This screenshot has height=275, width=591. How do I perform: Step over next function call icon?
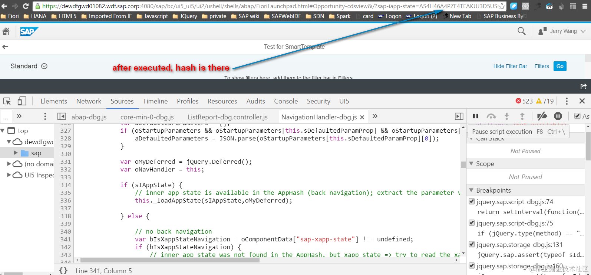pos(491,116)
